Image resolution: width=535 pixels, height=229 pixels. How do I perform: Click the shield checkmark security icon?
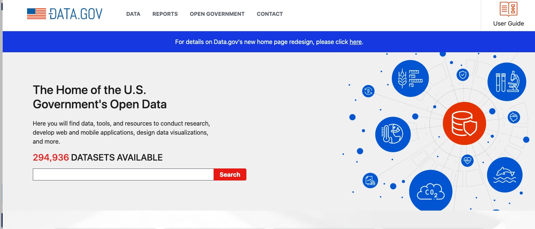pyautogui.click(x=463, y=74)
